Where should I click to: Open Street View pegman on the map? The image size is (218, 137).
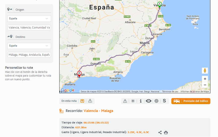click(205, 71)
